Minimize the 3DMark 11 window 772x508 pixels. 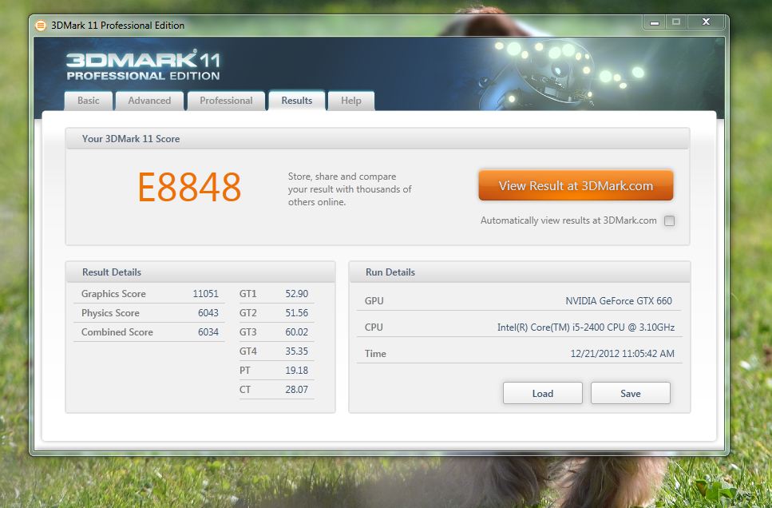[655, 22]
